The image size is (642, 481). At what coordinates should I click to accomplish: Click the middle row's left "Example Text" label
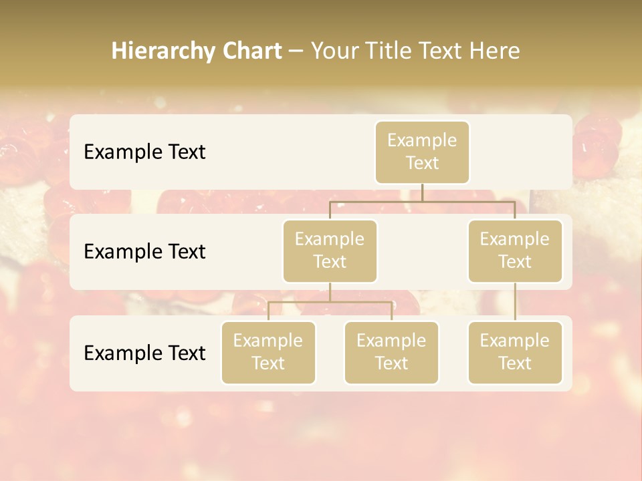tap(144, 251)
